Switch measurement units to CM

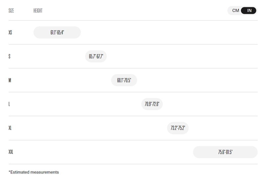coord(235,11)
